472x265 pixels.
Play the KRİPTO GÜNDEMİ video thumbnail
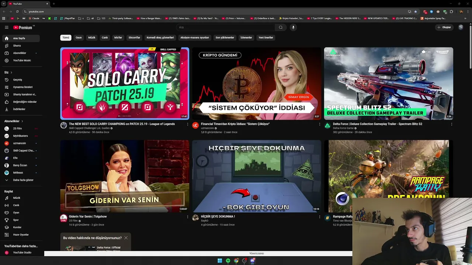257,84
